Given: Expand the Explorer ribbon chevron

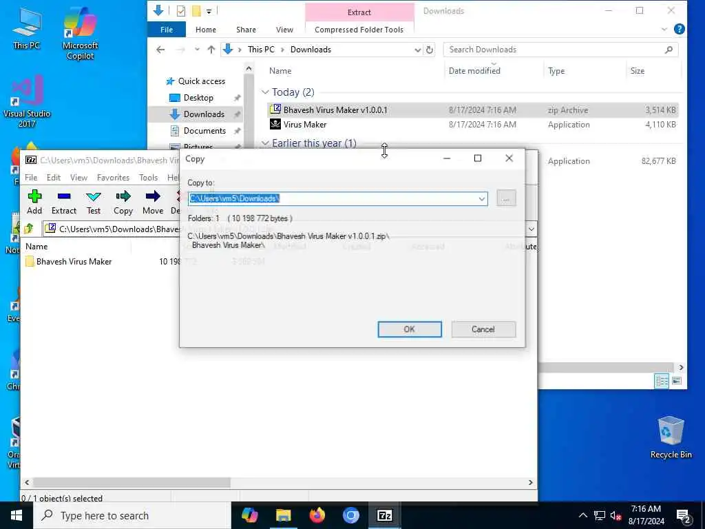Looking at the screenshot, I should tap(664, 29).
